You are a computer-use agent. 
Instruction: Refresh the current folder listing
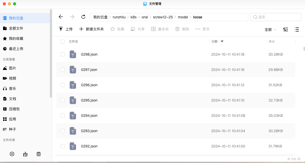pyautogui.click(x=83, y=17)
